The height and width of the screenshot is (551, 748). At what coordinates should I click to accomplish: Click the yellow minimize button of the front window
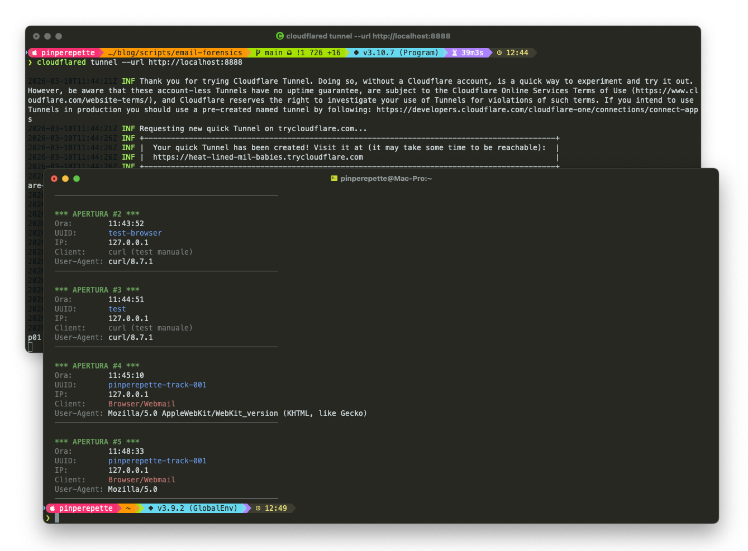click(65, 179)
